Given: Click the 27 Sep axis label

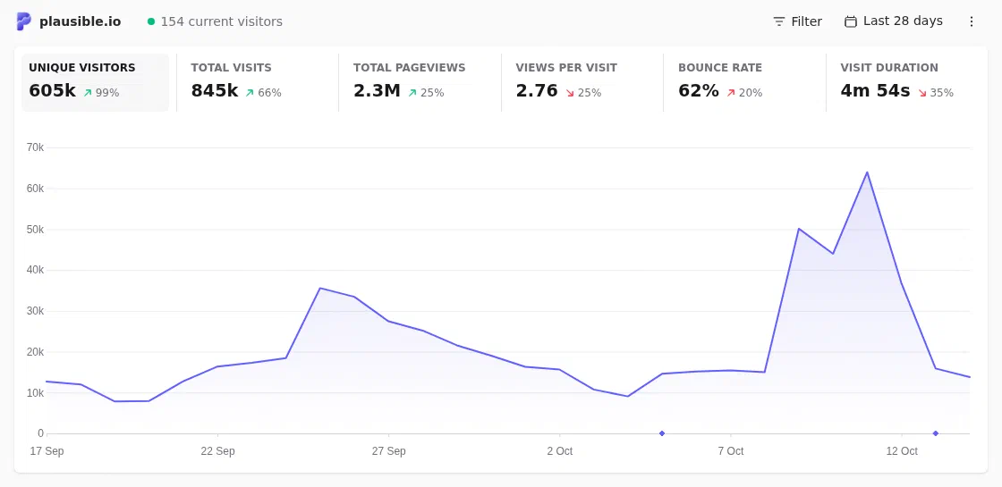Looking at the screenshot, I should pyautogui.click(x=388, y=451).
